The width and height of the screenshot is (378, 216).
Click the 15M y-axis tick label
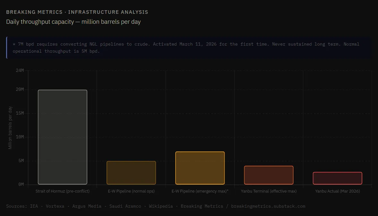20,113
